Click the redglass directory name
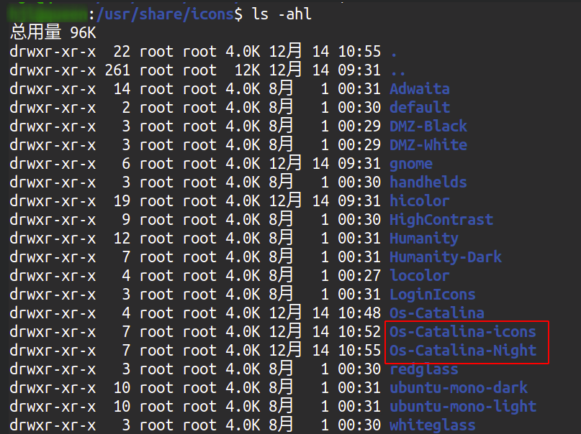Viewport: 581px width, 434px height. (424, 369)
